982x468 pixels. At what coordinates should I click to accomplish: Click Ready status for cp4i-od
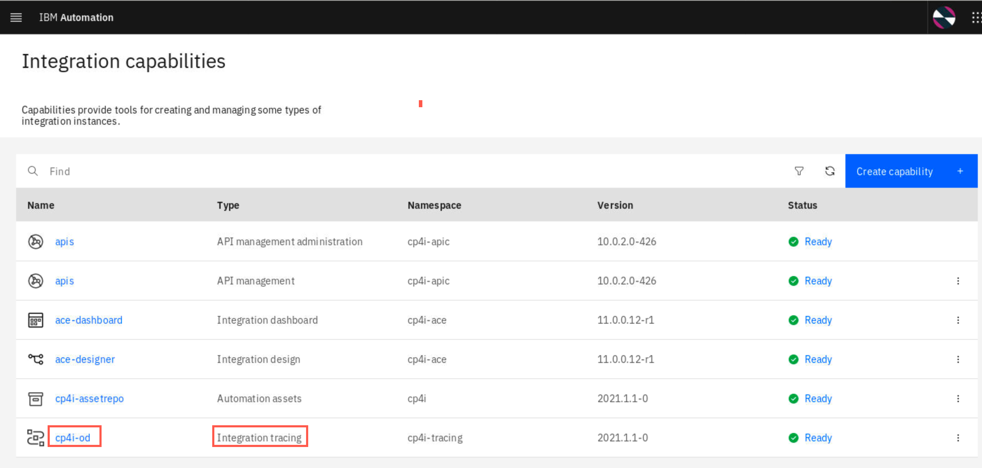[818, 438]
